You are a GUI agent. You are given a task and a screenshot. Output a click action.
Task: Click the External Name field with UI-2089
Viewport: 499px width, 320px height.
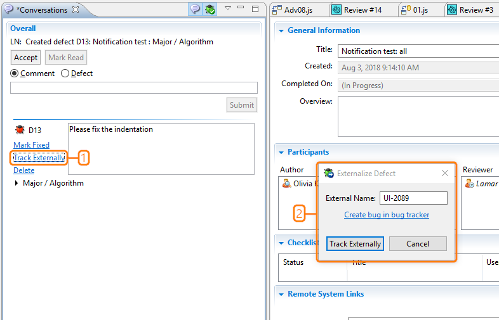[x=413, y=198]
